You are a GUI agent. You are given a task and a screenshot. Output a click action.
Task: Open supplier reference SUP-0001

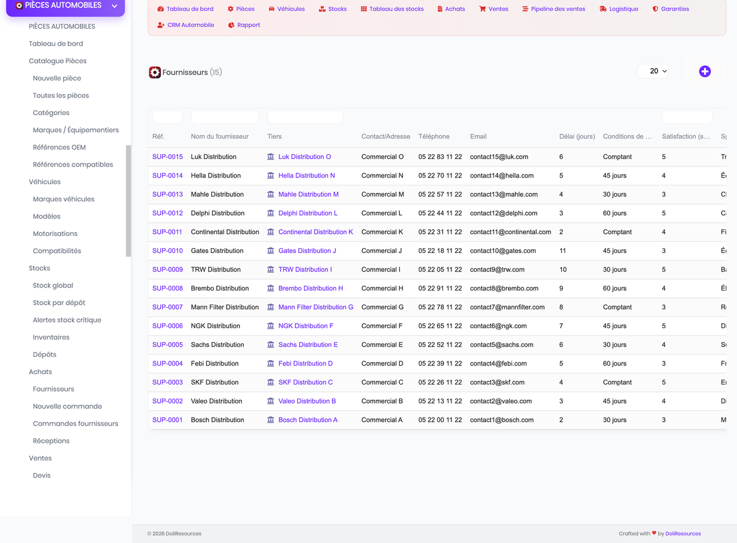(168, 420)
